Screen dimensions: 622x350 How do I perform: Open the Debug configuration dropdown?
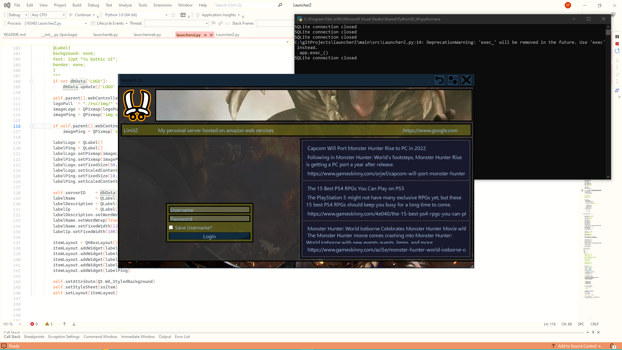18,15
